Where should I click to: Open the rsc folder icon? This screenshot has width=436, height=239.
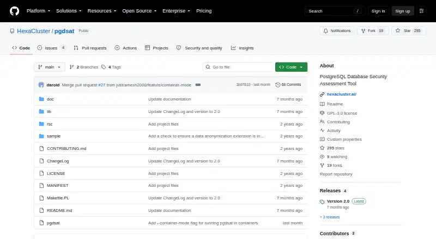[41, 124]
